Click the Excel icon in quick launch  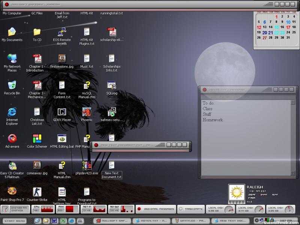click(63, 221)
